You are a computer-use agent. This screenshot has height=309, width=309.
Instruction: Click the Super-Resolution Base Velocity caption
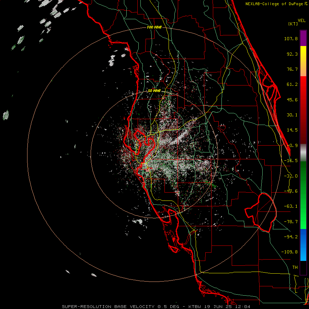pos(156,307)
